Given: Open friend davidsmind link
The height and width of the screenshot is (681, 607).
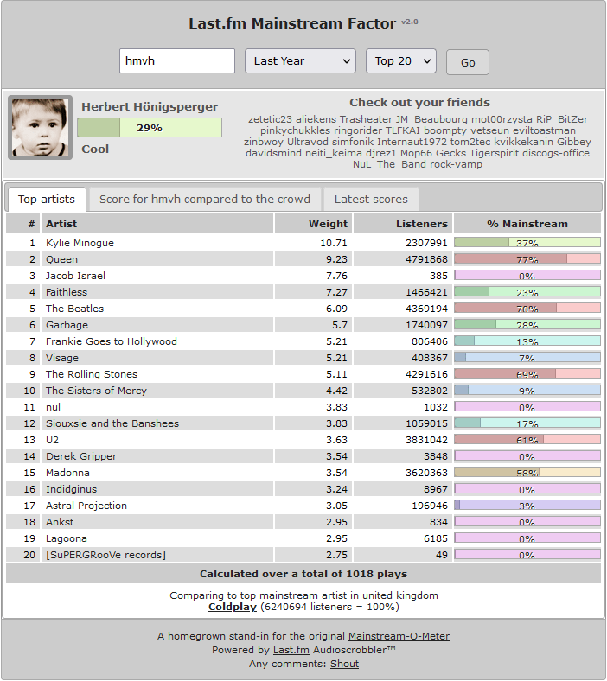Looking at the screenshot, I should tap(273, 153).
